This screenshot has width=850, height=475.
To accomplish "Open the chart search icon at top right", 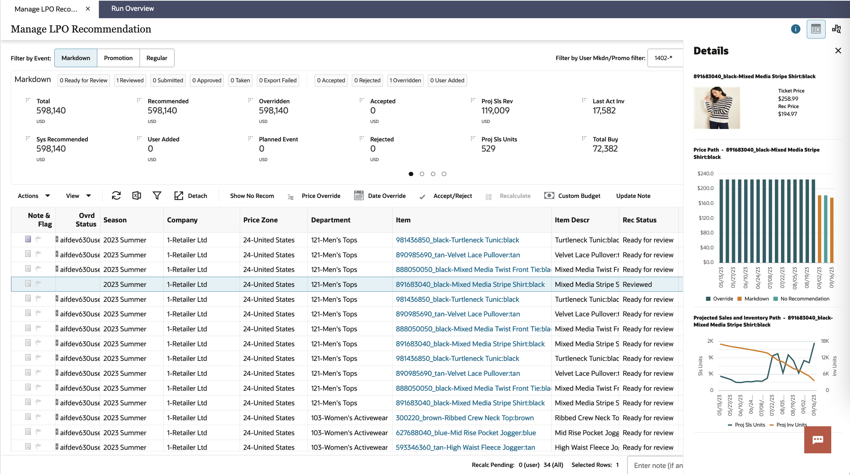I will 836,29.
